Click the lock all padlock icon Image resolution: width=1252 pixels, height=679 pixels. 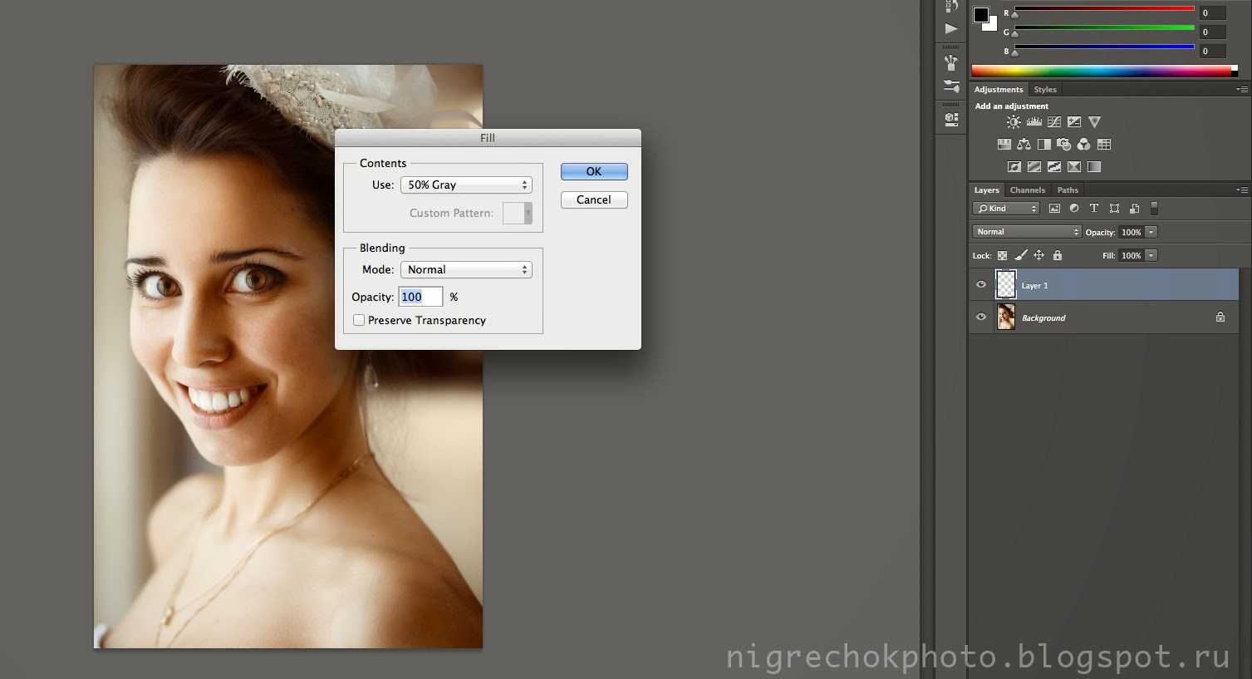click(x=1057, y=255)
